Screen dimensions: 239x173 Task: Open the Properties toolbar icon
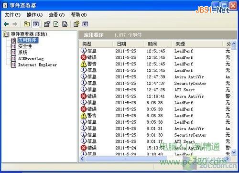[47, 24]
